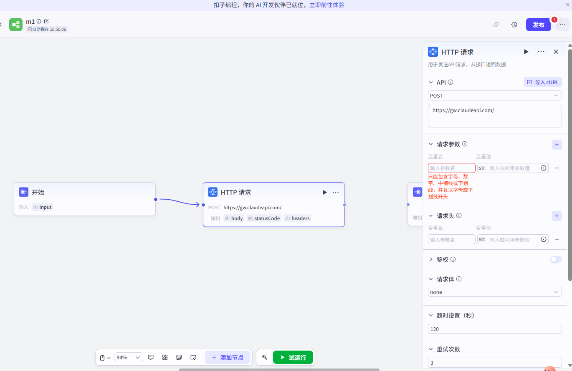This screenshot has width=572, height=371.
Task: Open the three-dot menu on the HTTP 请求 canvas node
Action: [x=336, y=192]
